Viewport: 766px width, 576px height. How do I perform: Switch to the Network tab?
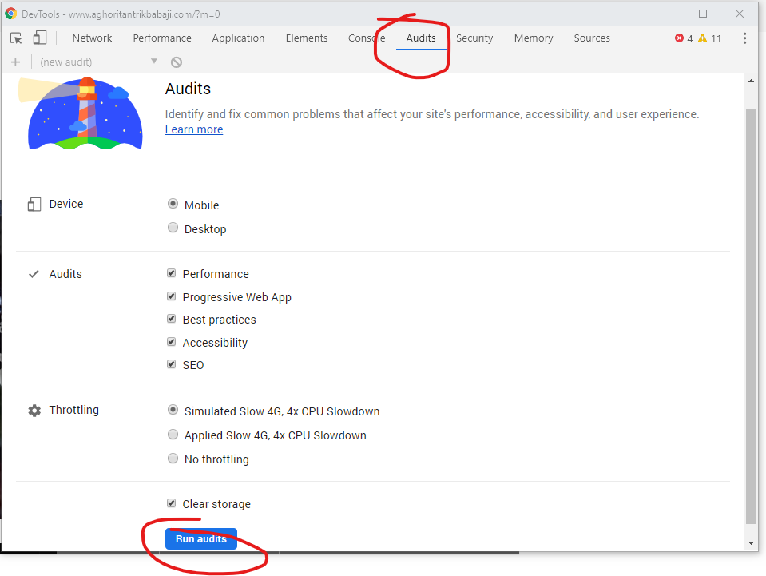pos(92,38)
